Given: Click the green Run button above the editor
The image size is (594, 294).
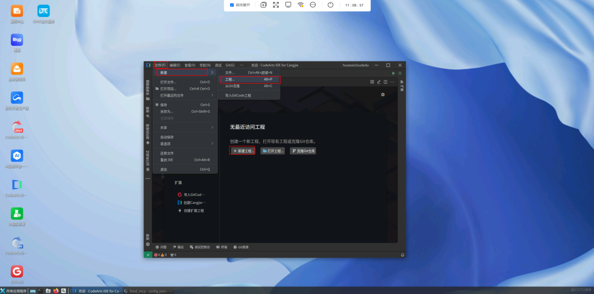Looking at the screenshot, I should click(394, 73).
